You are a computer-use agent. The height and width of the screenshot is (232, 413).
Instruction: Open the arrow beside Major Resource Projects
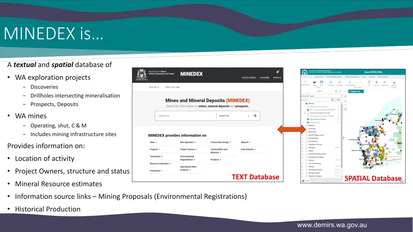(338, 119)
